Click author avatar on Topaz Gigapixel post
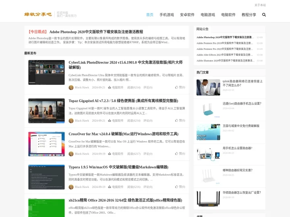 71,121
